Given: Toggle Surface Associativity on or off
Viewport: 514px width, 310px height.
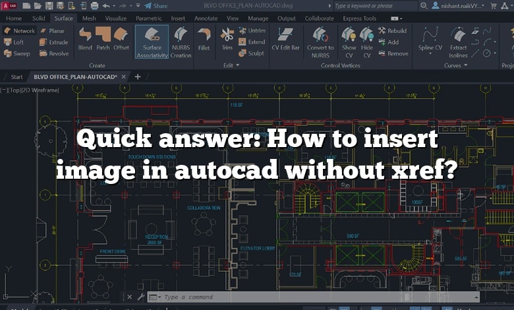Looking at the screenshot, I should tap(152, 42).
